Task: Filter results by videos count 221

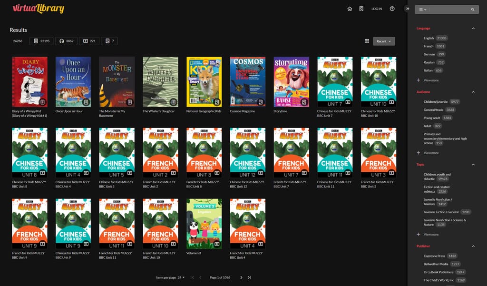Action: click(x=89, y=41)
